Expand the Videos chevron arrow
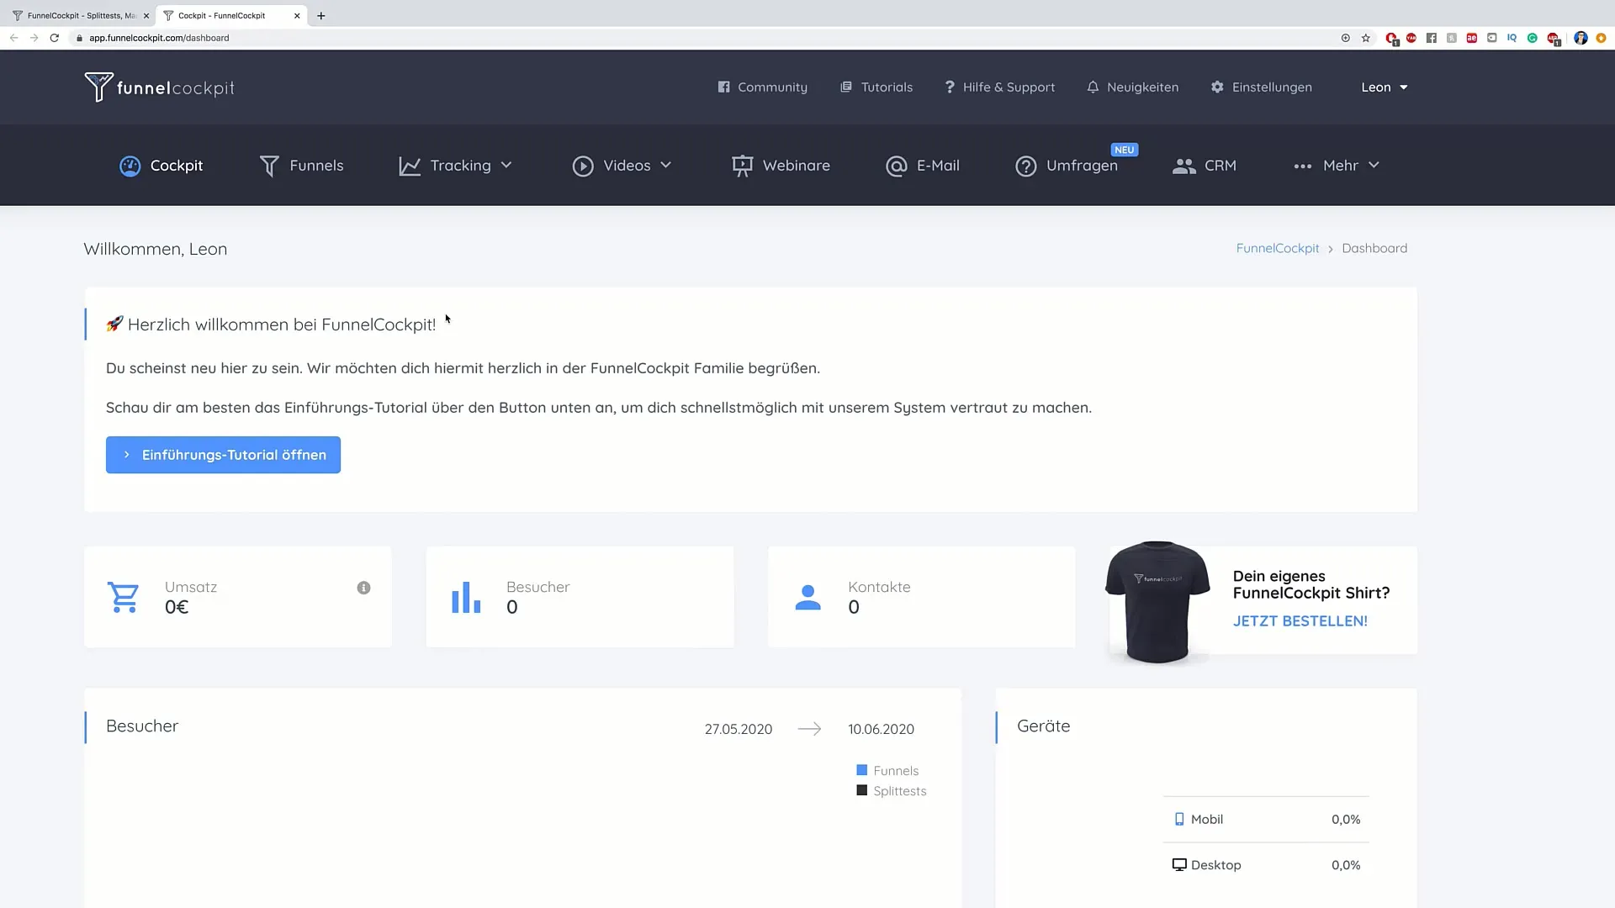Screen dimensions: 1615x908 click(665, 166)
